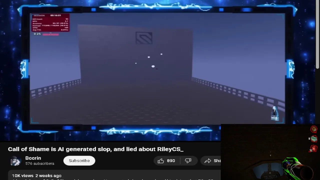Dislike the video with thumbs-down icon
This screenshot has height=180, width=320.
(x=188, y=161)
